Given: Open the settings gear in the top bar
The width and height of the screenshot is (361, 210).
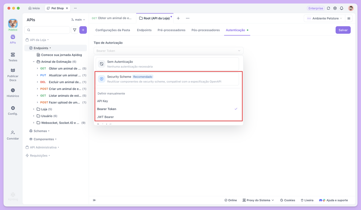Looking at the screenshot, I should [x=335, y=8].
